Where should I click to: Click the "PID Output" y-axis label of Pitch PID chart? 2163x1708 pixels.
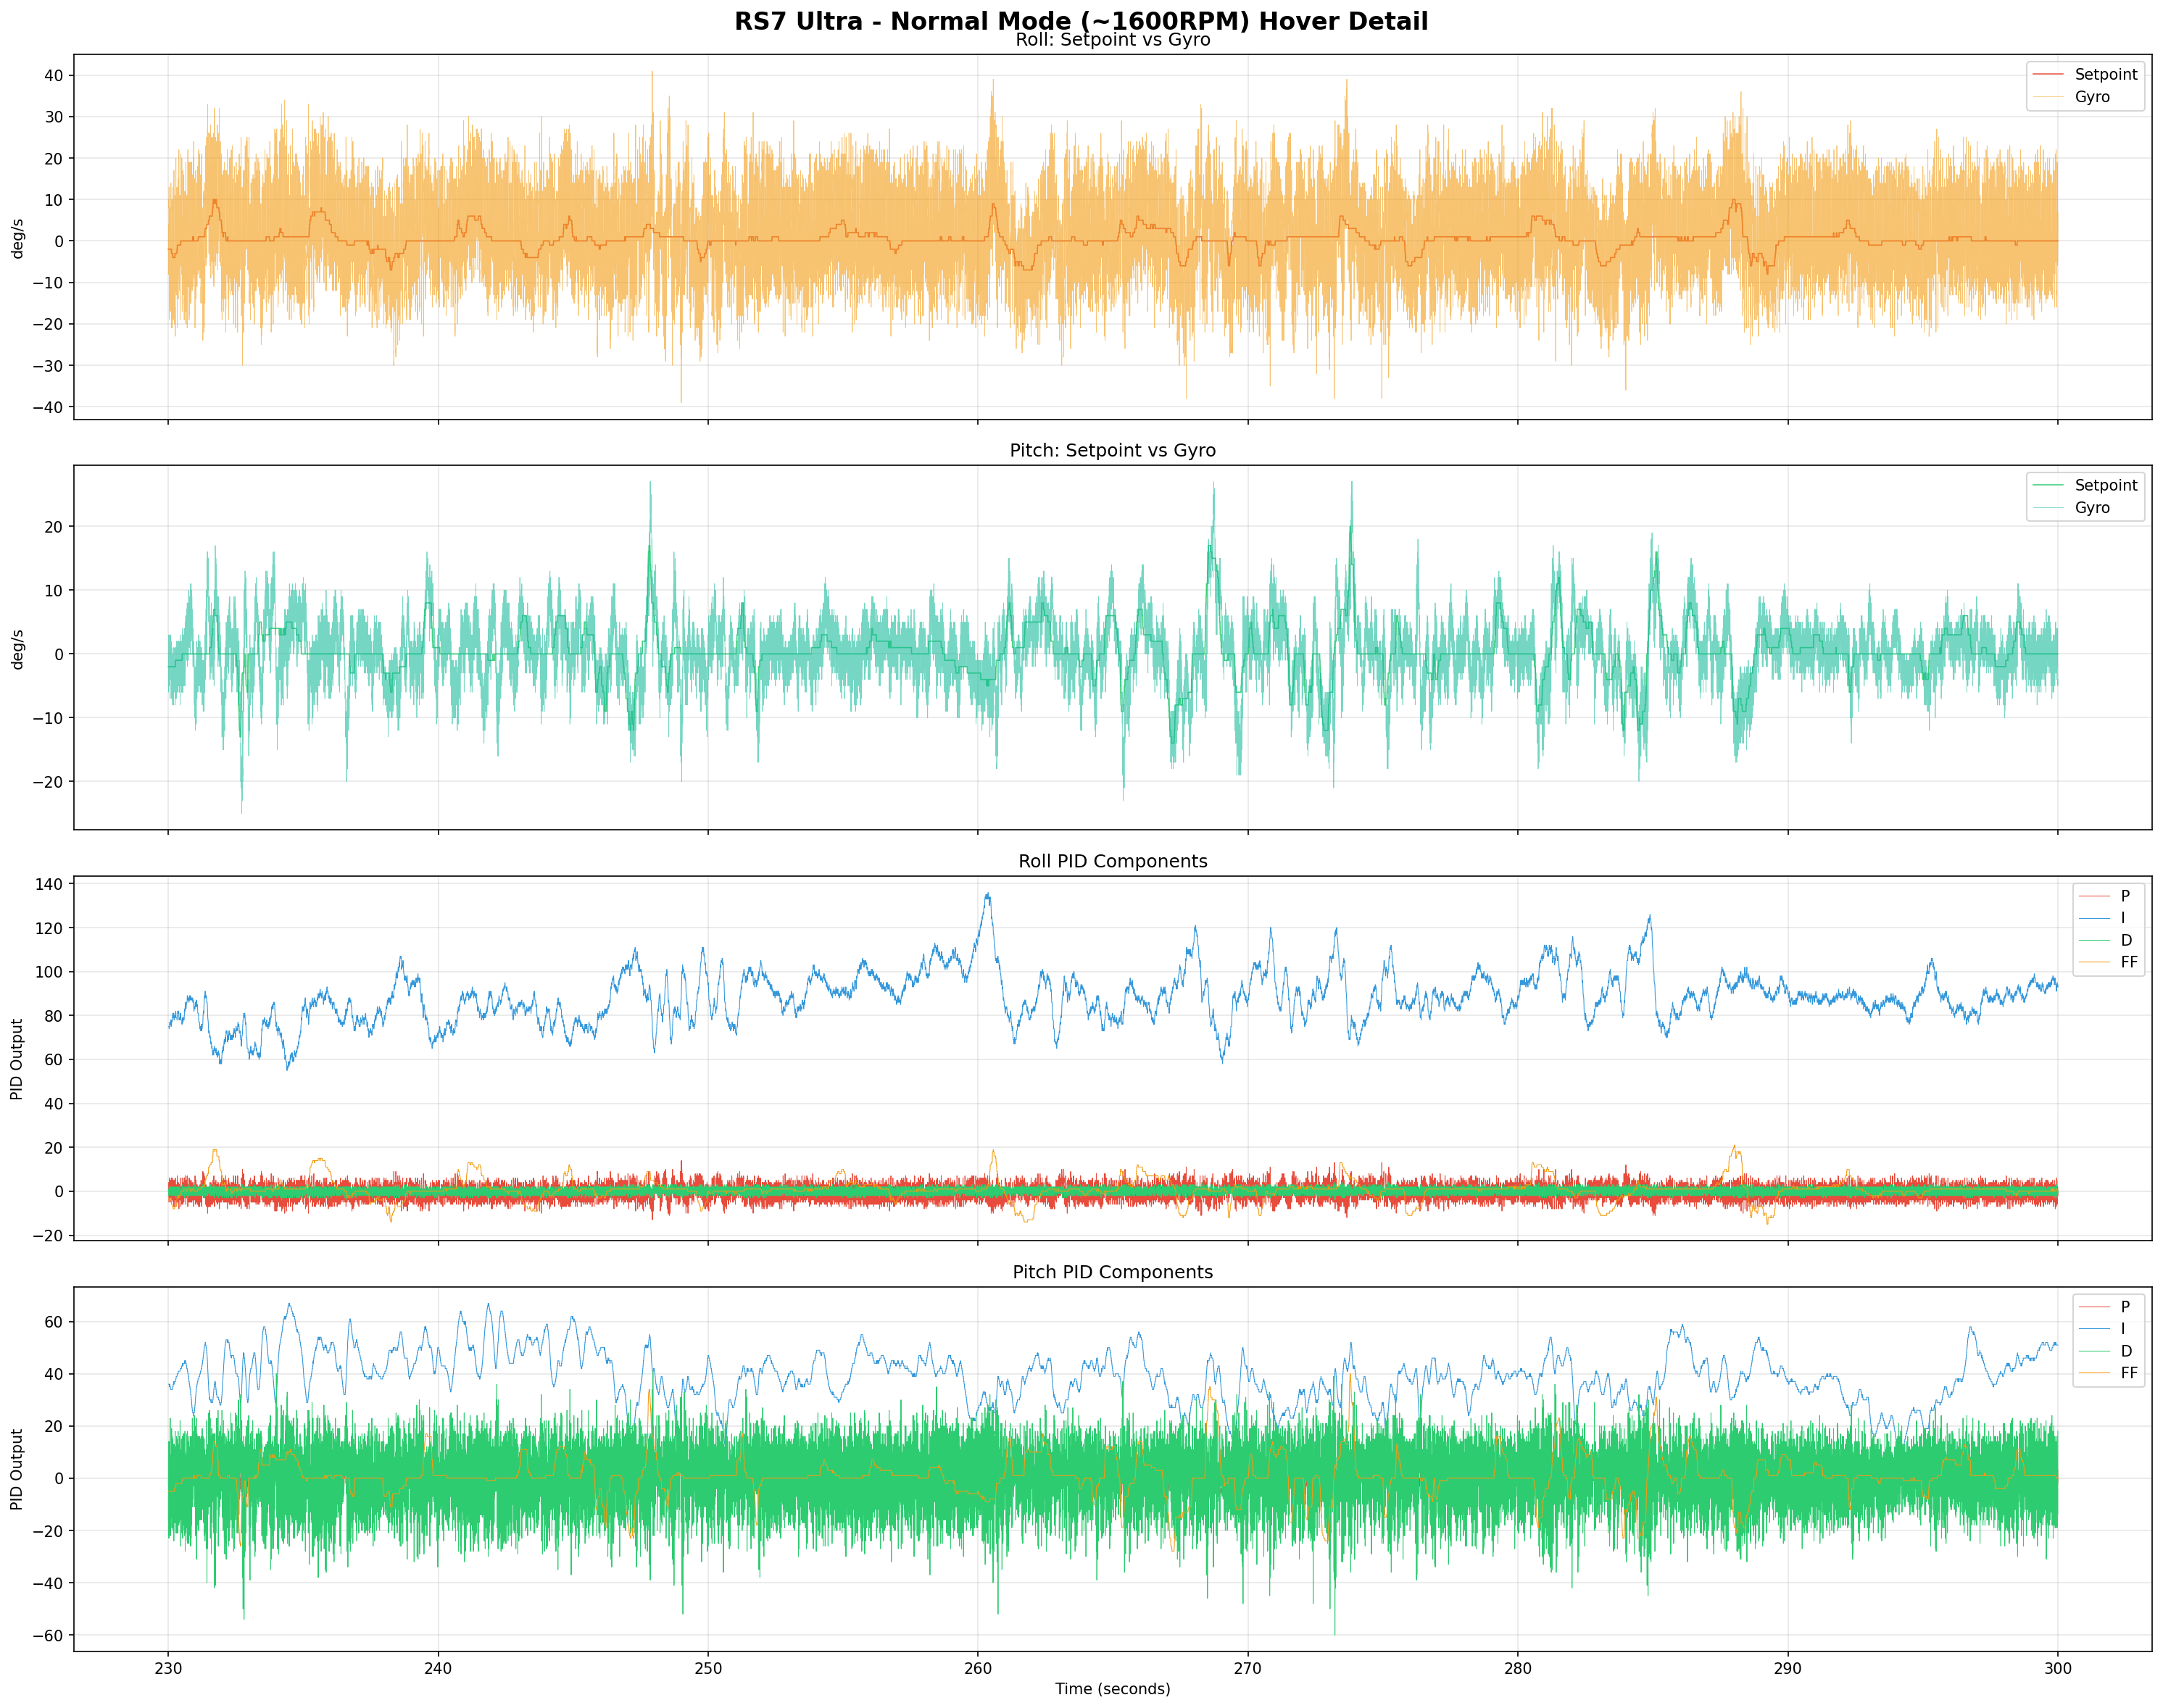[x=17, y=1470]
